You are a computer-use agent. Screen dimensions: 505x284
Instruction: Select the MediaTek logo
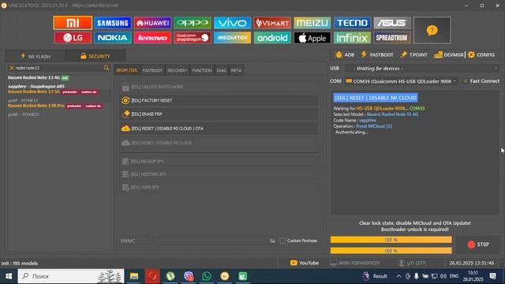pyautogui.click(x=232, y=38)
